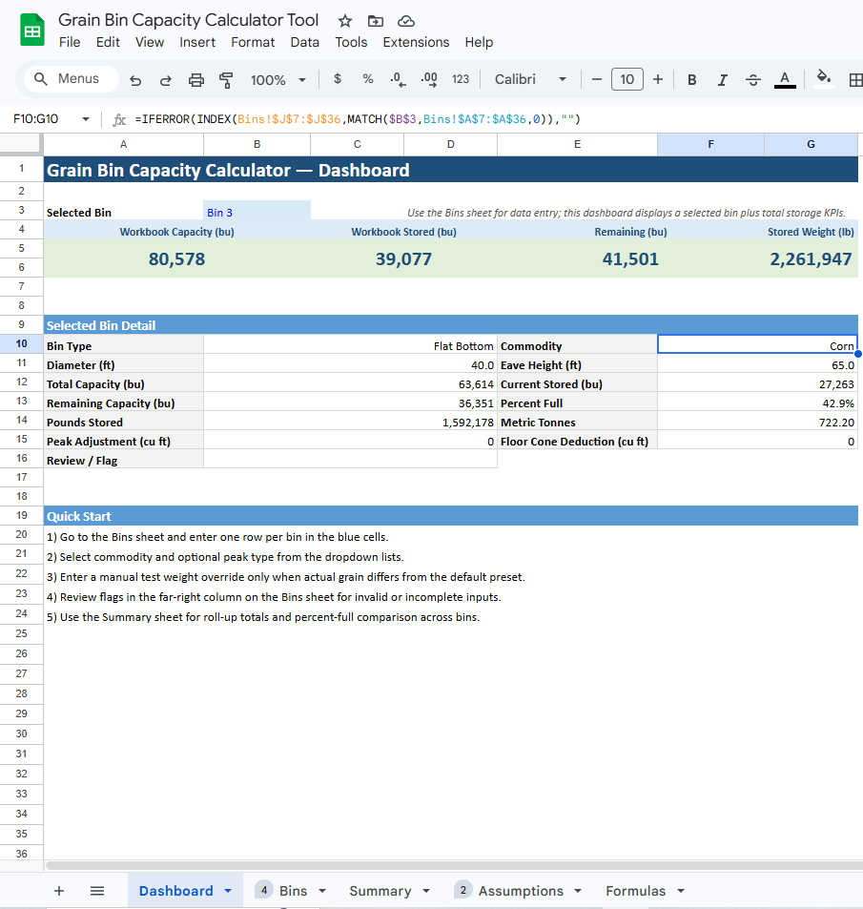
Task: Toggle bold formatting
Action: point(691,80)
